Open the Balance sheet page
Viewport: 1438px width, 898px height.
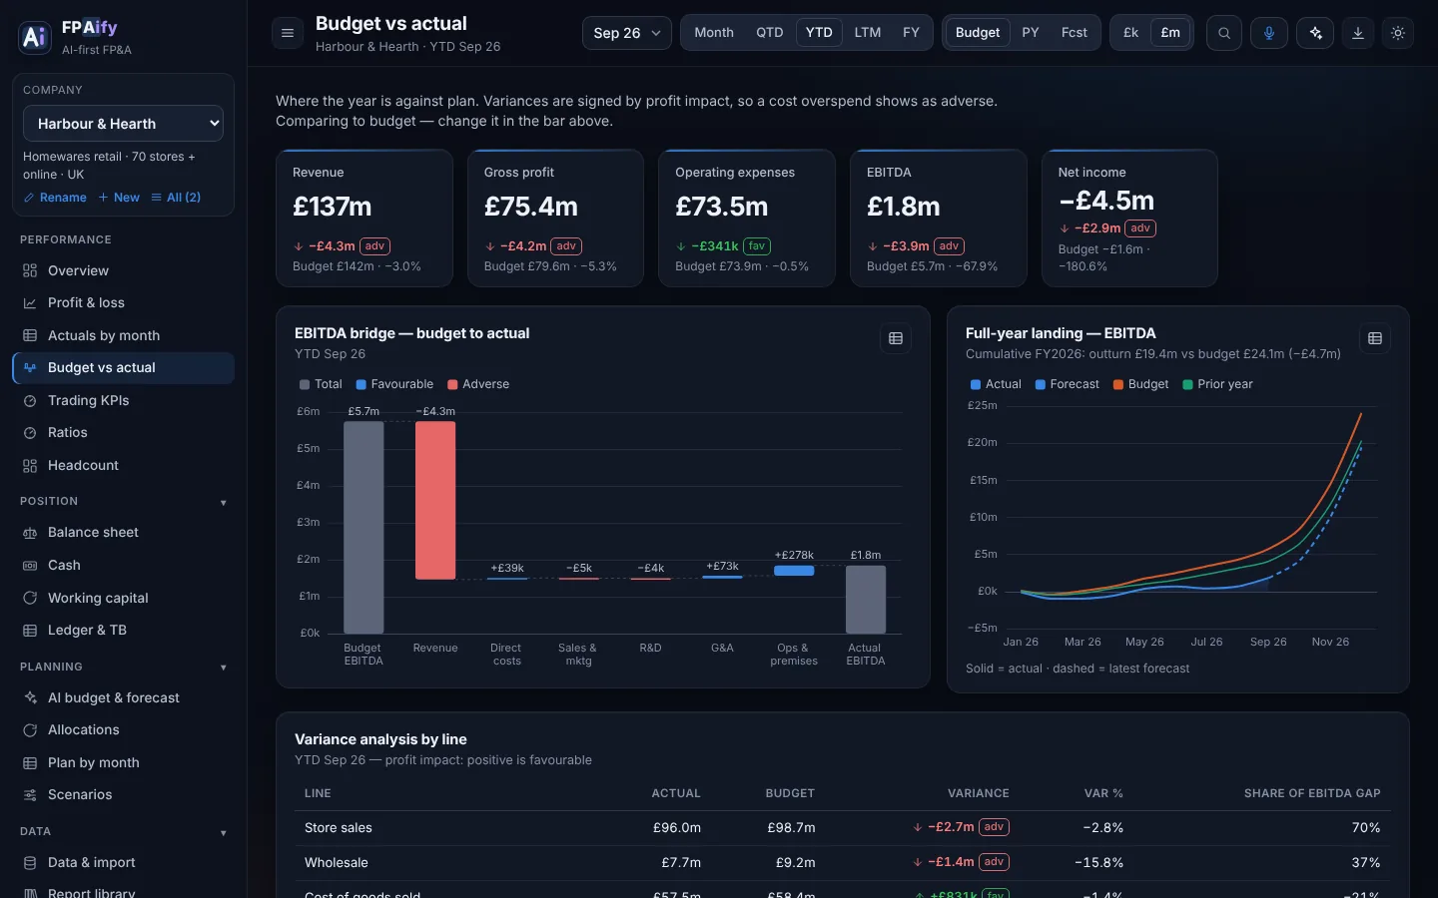tap(123, 532)
